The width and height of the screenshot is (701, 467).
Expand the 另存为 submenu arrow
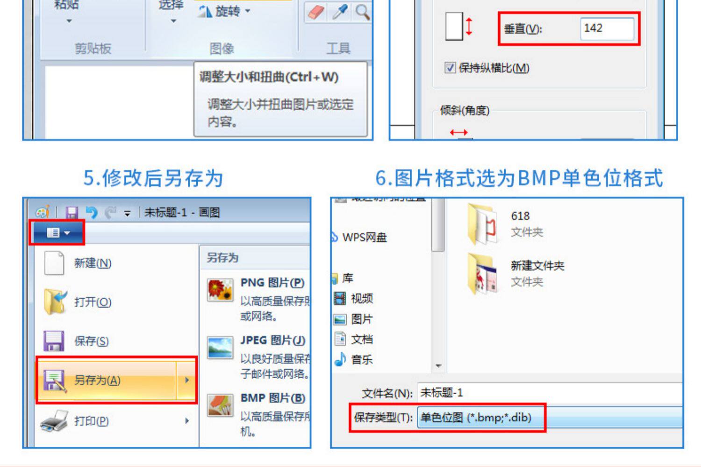187,380
